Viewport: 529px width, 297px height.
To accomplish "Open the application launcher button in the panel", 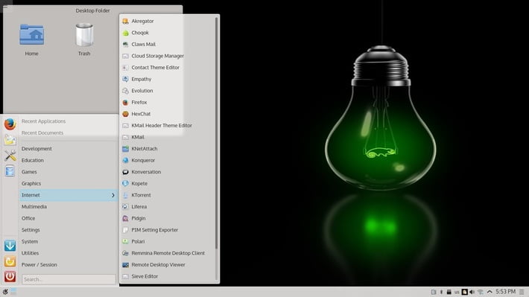I will 4,292.
